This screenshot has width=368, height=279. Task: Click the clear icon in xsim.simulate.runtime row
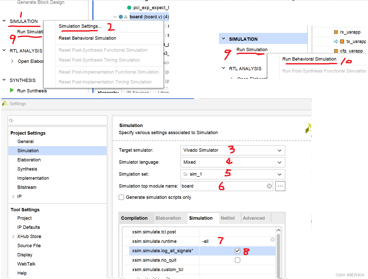[x=273, y=240]
